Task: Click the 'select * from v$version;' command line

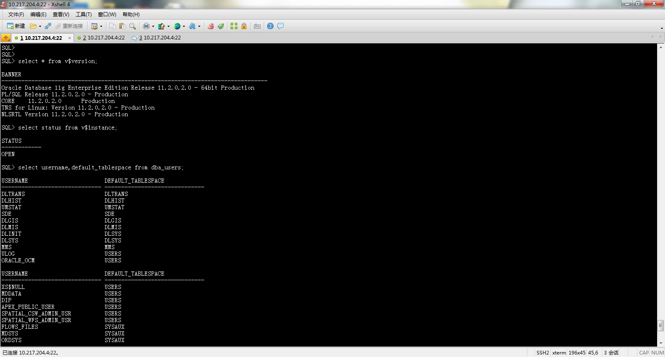Action: click(58, 61)
